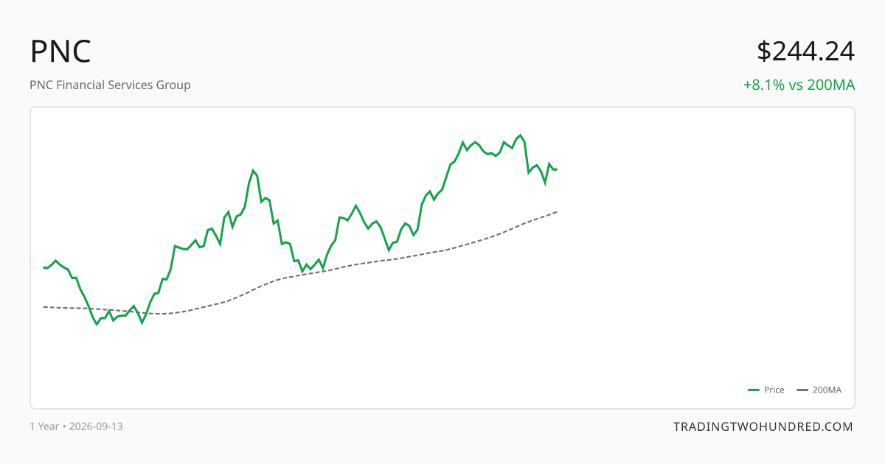Click the right end of the dashed 200MA line

pos(557,212)
